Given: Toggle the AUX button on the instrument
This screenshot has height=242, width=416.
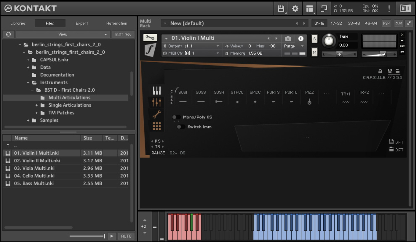Looking at the screenshot, I should 402,46.
